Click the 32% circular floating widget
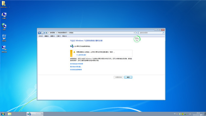This screenshot has width=206, height=116. [x=137, y=39]
